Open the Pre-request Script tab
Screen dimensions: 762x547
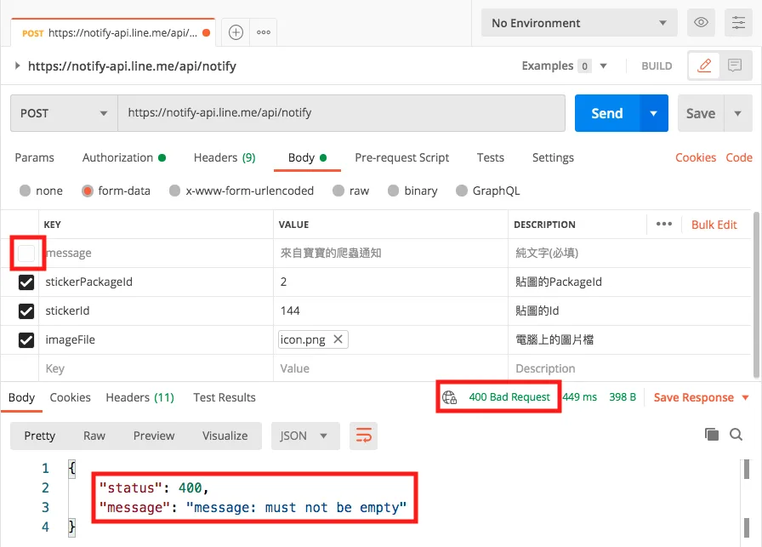click(402, 157)
